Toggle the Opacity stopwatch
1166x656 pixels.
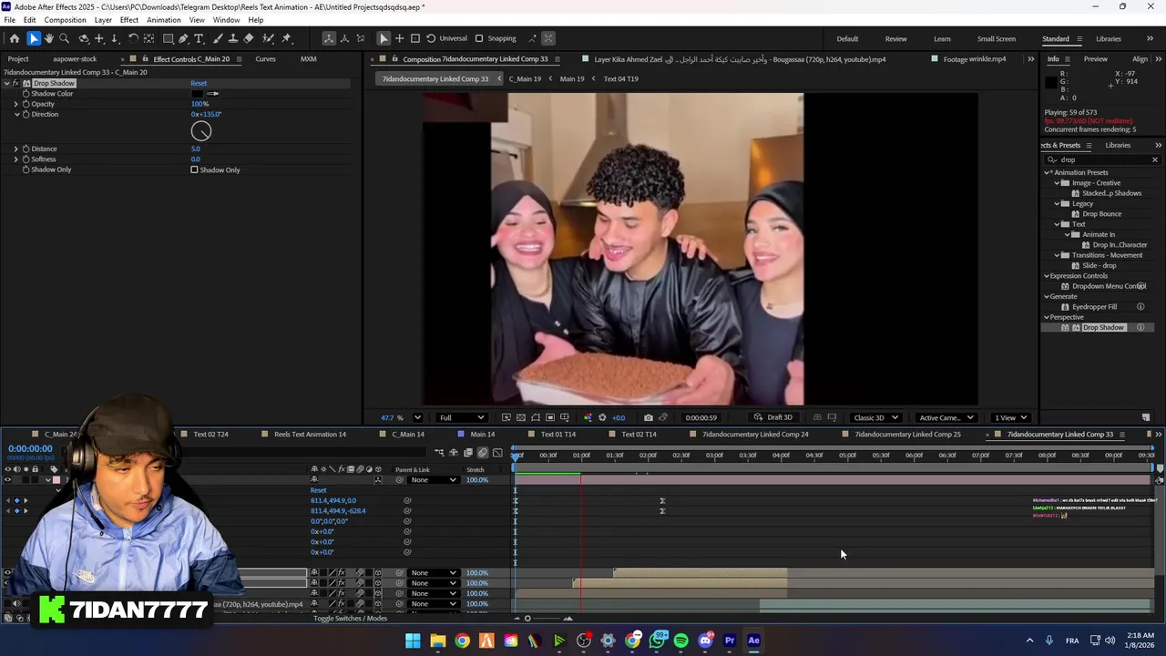point(26,104)
